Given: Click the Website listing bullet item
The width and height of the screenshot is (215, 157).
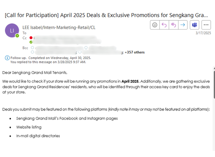Looking at the screenshot, I should (x=29, y=127).
